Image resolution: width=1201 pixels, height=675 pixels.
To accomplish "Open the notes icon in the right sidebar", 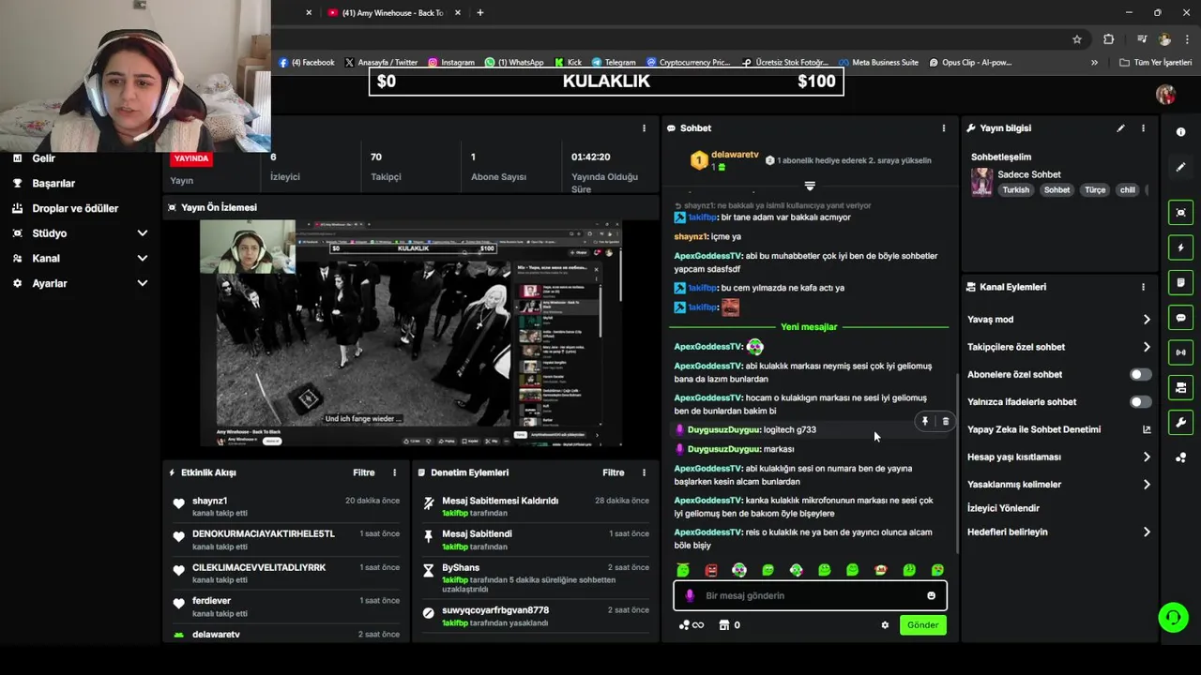I will click(x=1180, y=282).
